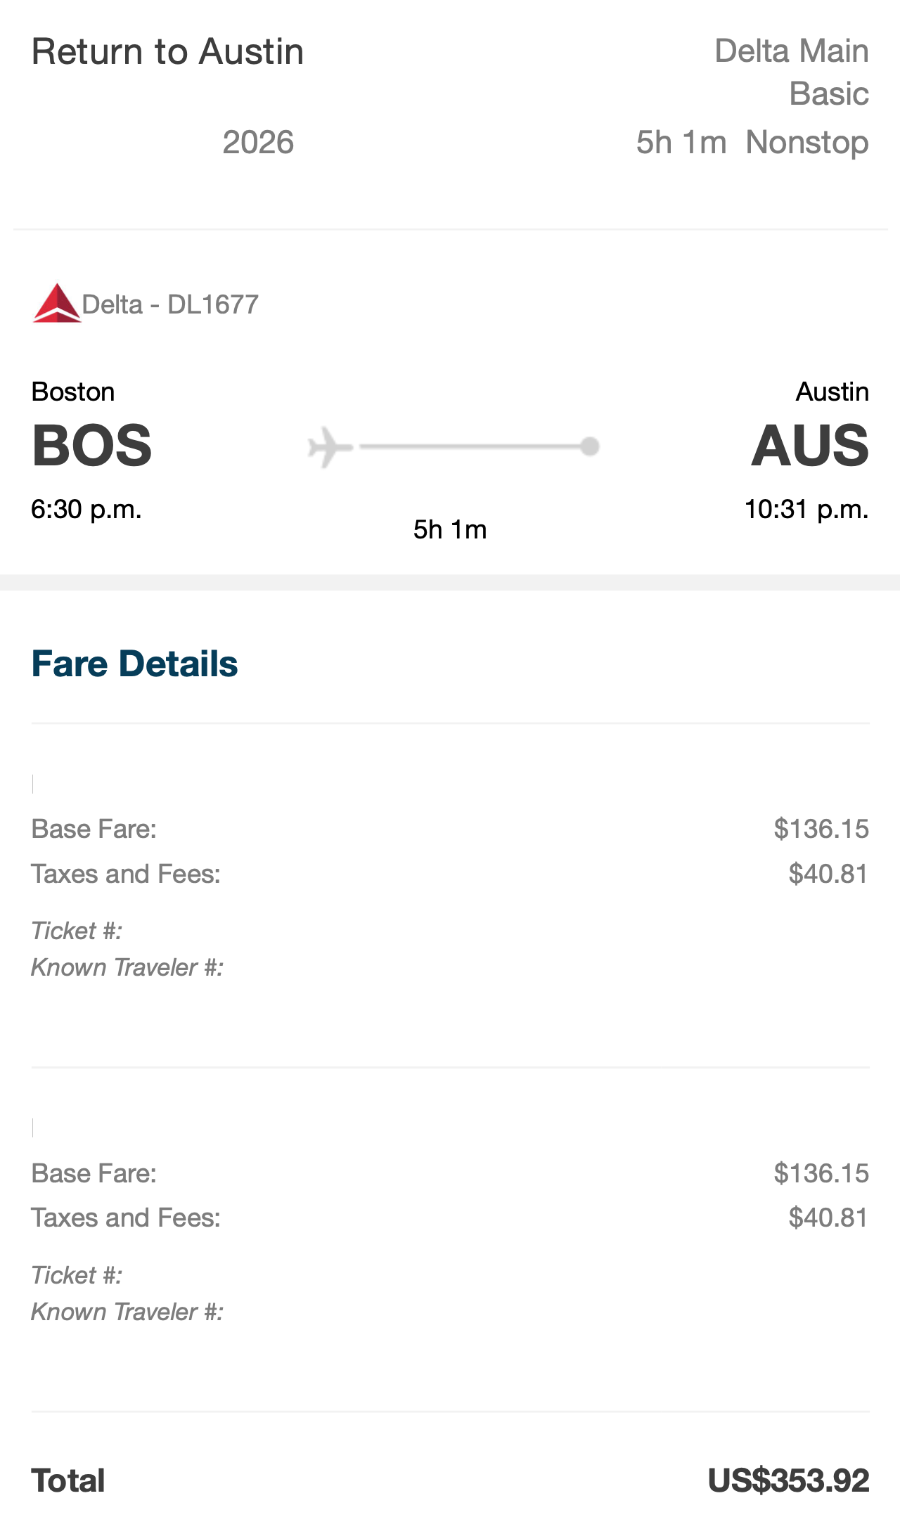Screen dimensions: 900x1517
Task: Click the Nonstop label in header
Action: click(807, 143)
